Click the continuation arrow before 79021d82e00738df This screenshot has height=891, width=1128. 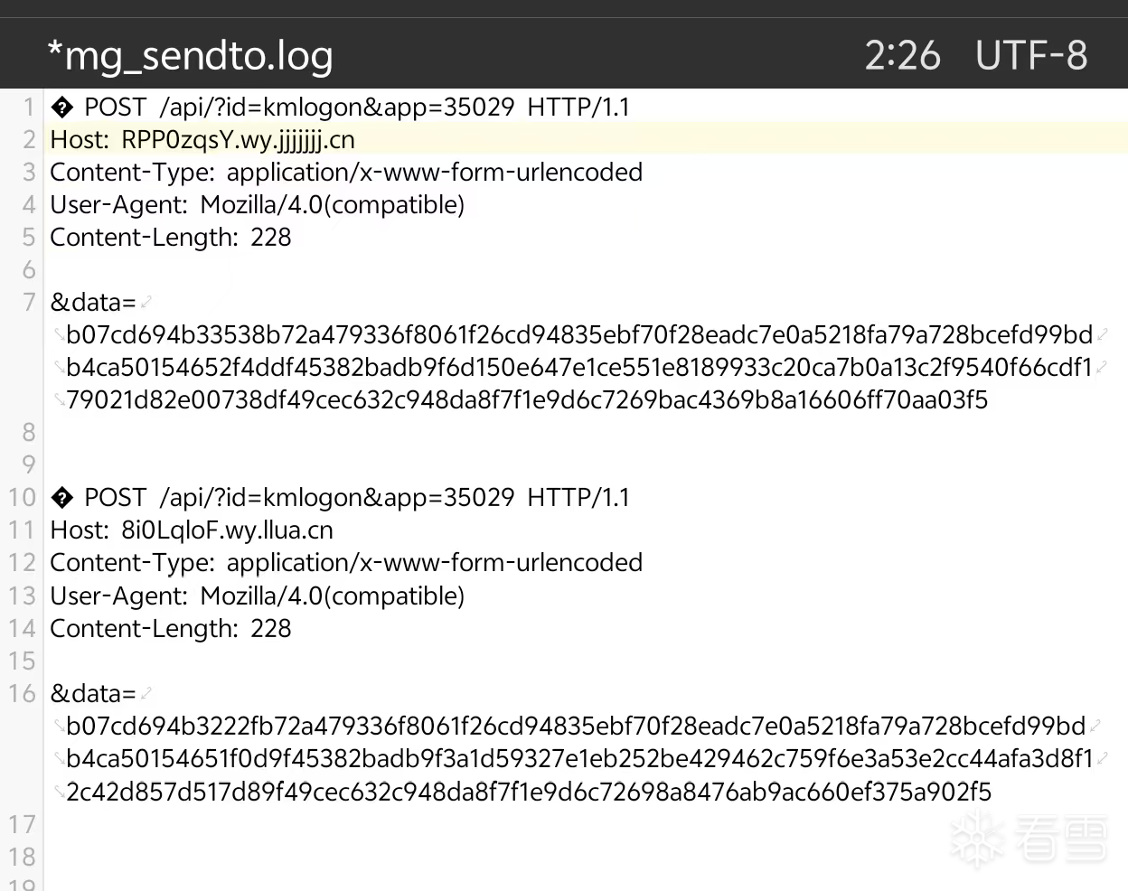coord(59,400)
